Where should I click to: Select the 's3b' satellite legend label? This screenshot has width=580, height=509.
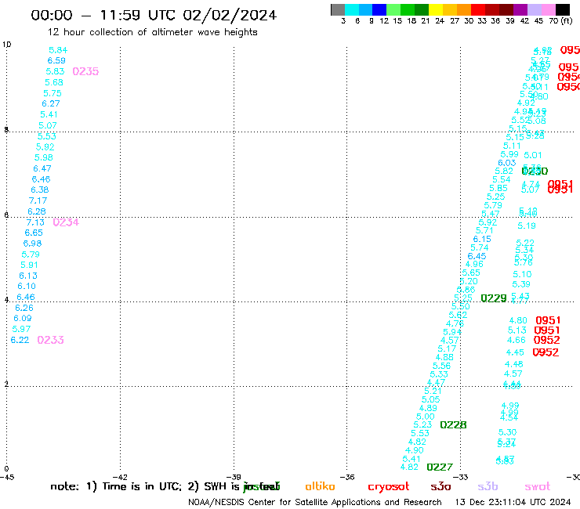(x=488, y=486)
